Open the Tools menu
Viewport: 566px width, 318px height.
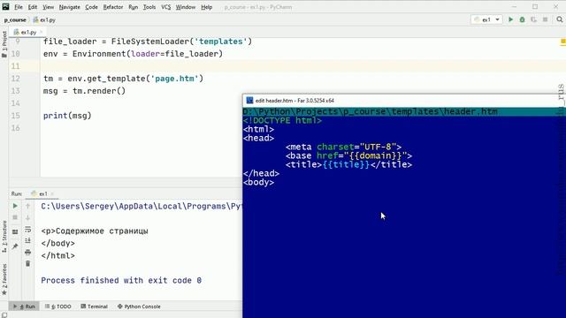tap(149, 7)
